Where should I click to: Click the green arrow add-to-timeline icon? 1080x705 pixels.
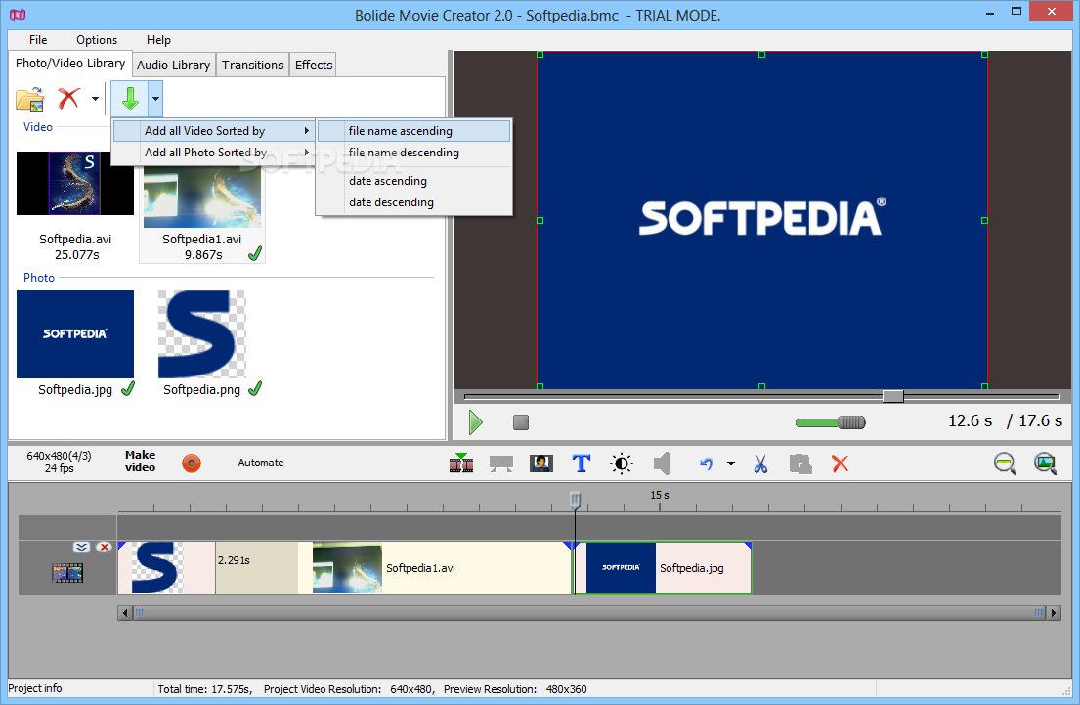[x=129, y=99]
